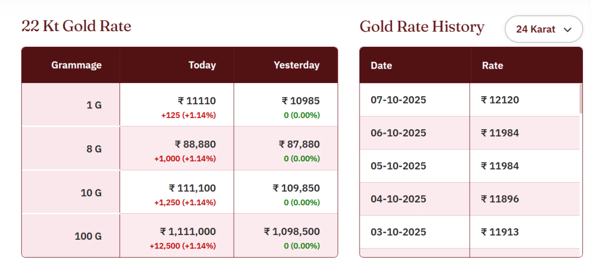Viewport: 591px width, 268px height.
Task: Open the 24 Karat dropdown
Action: (x=543, y=29)
